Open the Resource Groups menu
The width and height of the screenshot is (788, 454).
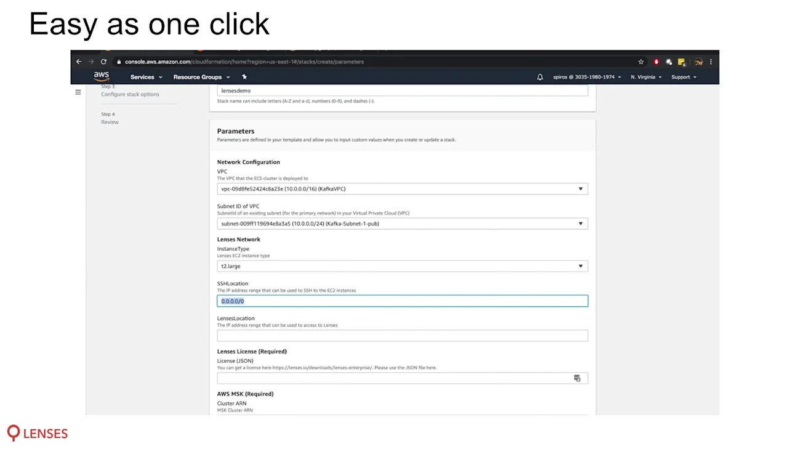coord(198,77)
